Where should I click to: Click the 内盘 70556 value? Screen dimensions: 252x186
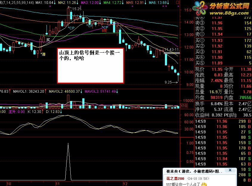click(x=245, y=97)
